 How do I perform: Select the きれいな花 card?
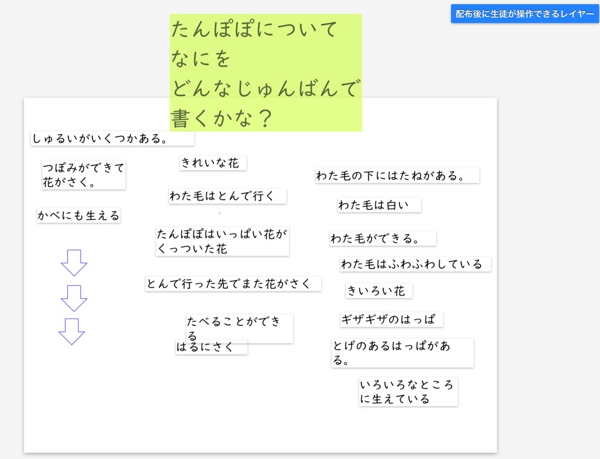coord(213,163)
